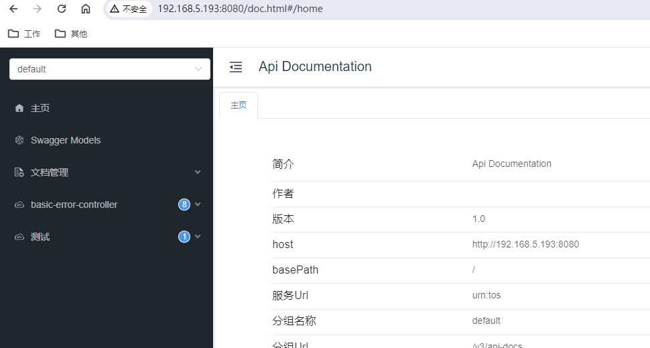Select the 主页 tab in the content area

239,105
